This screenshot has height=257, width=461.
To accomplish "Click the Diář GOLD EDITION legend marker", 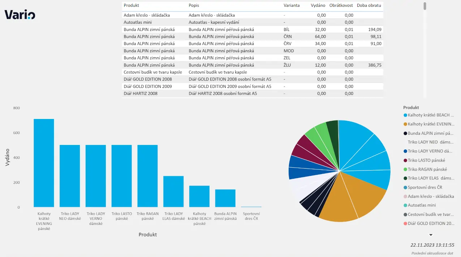I will coord(405,223).
